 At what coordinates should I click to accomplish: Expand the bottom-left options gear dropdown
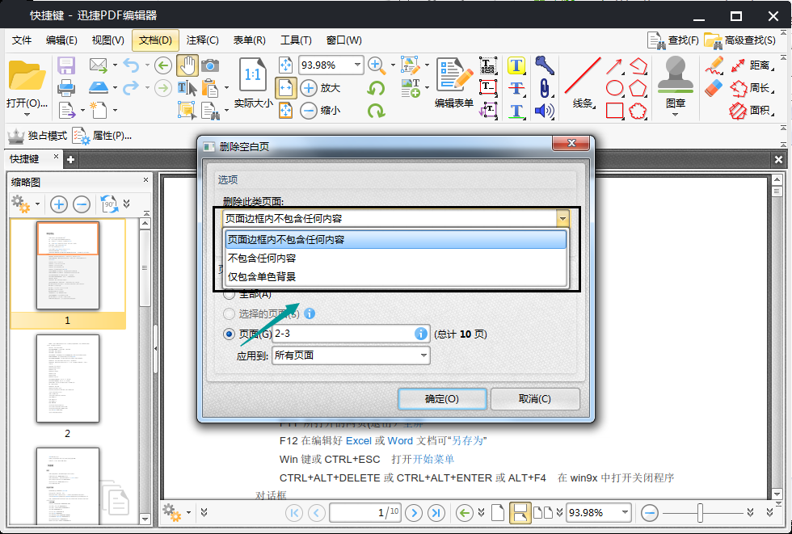point(188,513)
